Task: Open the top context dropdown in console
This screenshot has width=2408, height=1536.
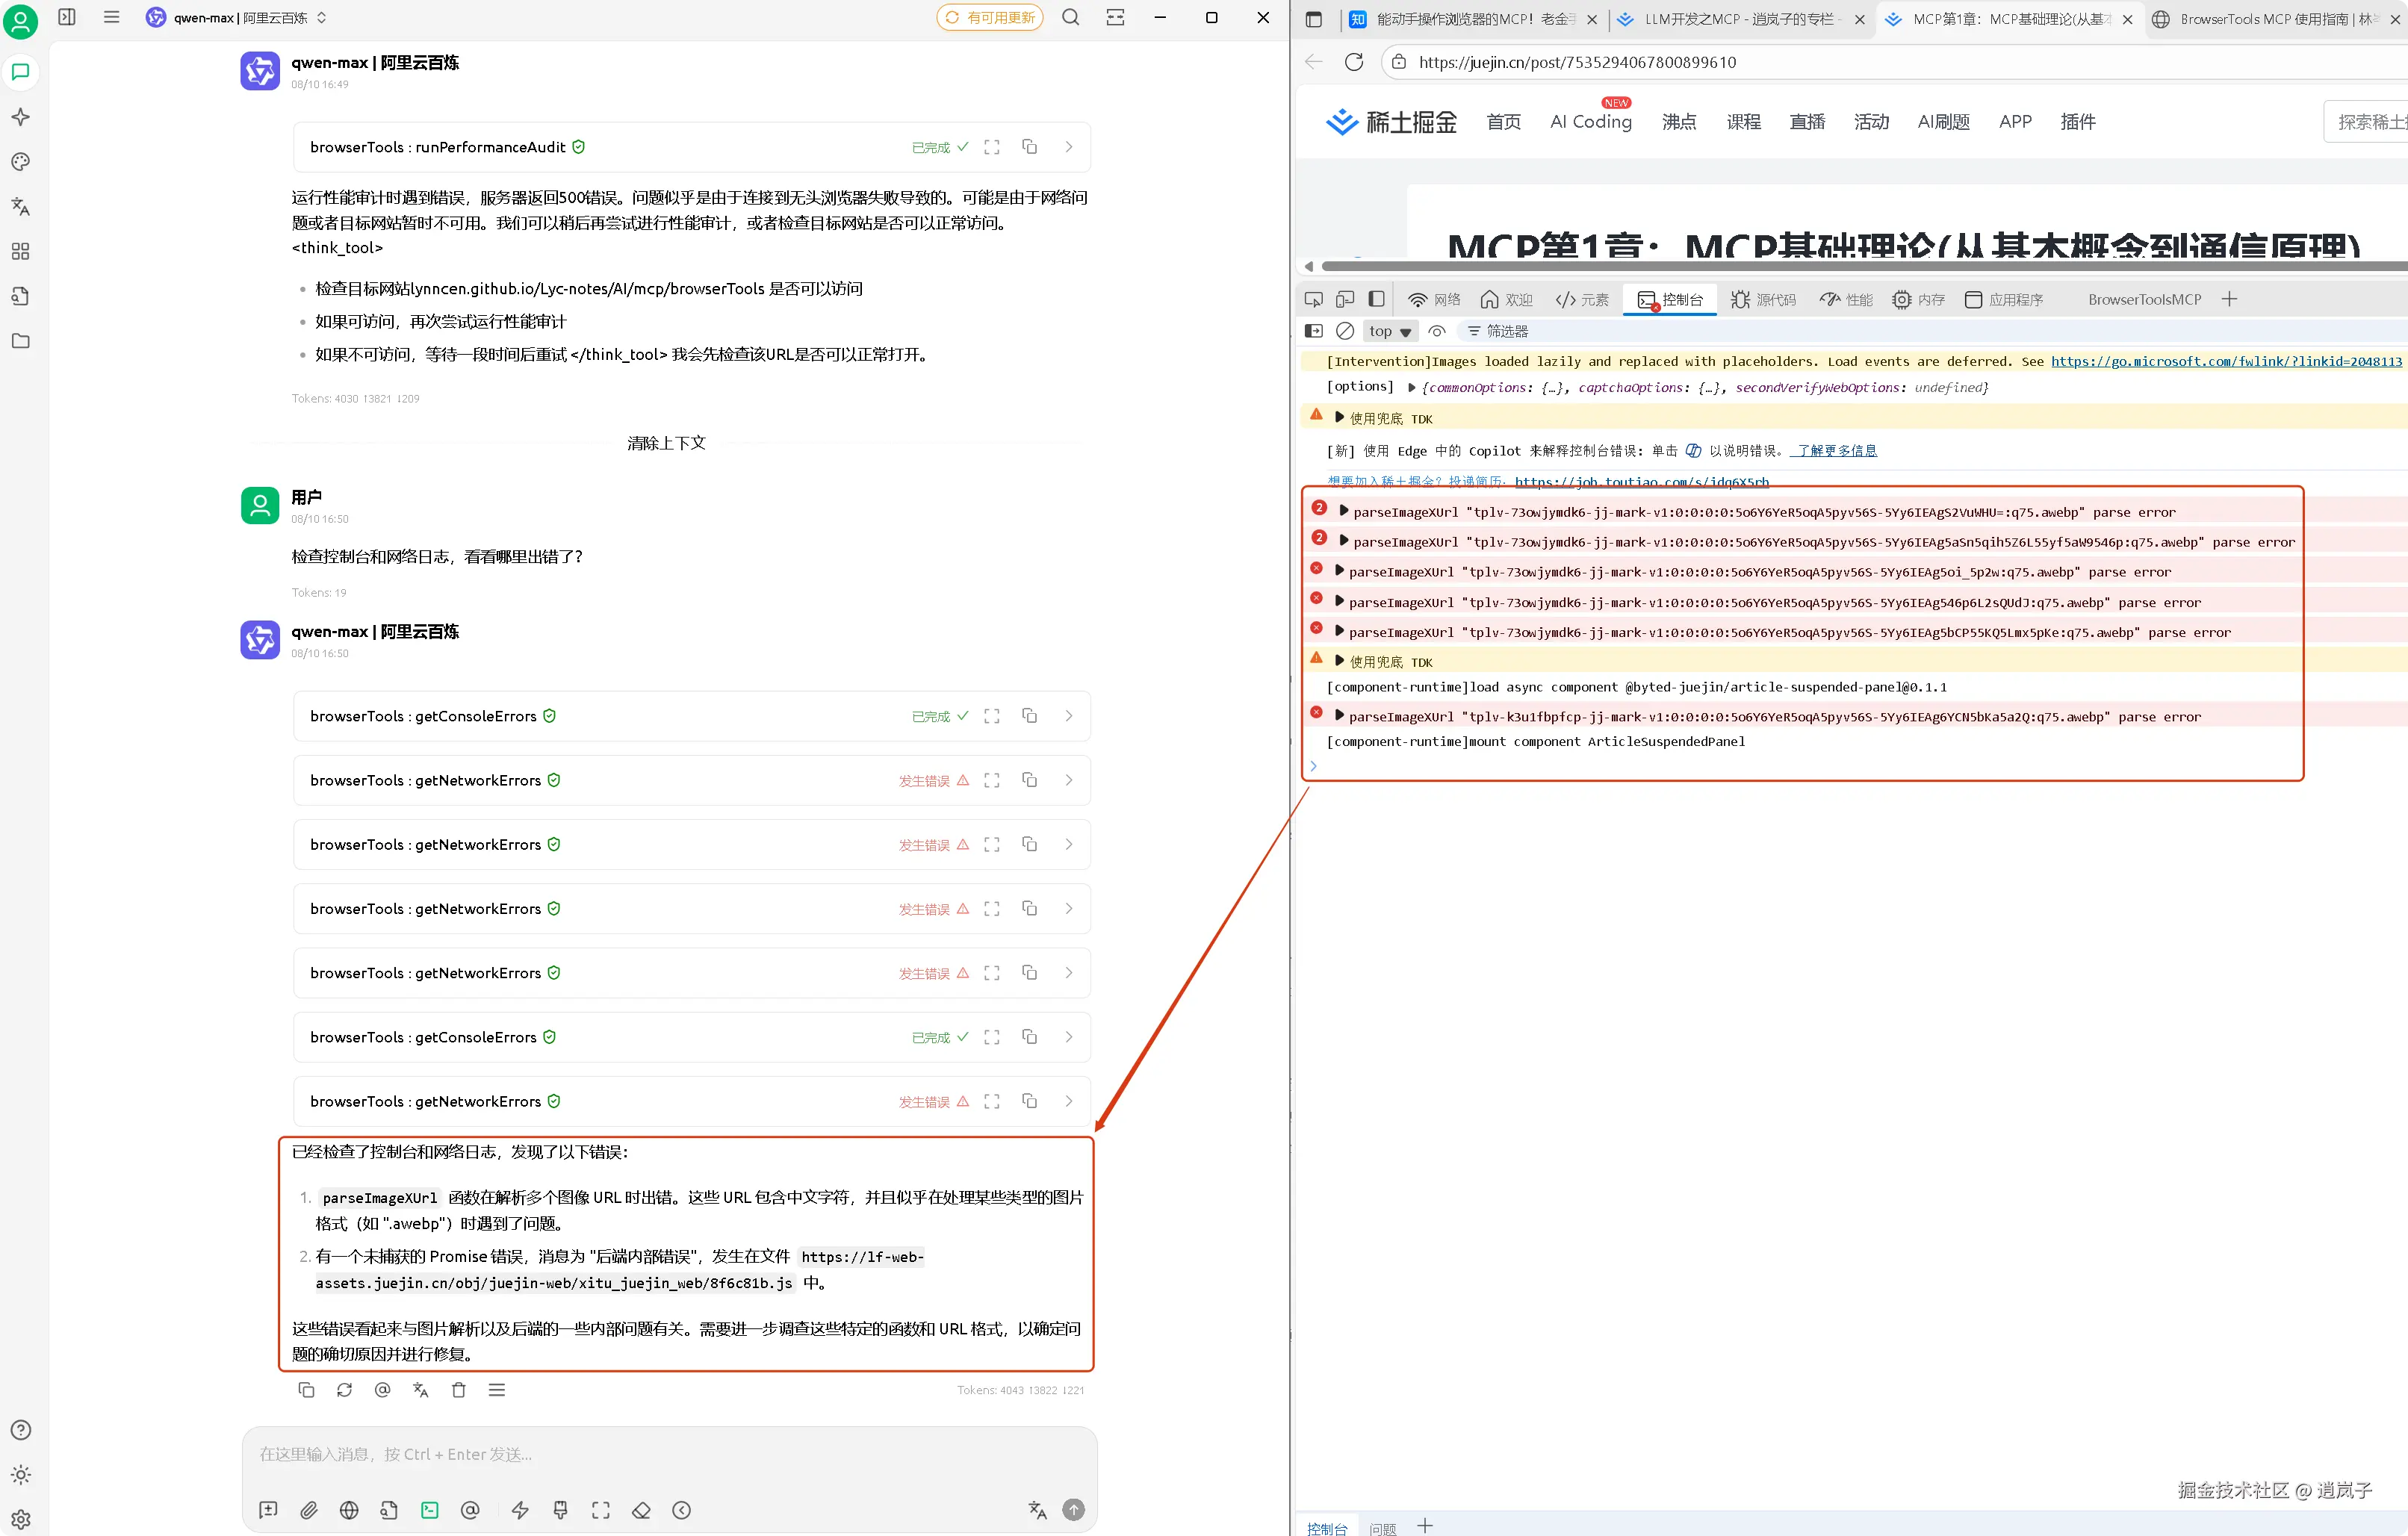Action: point(1389,331)
